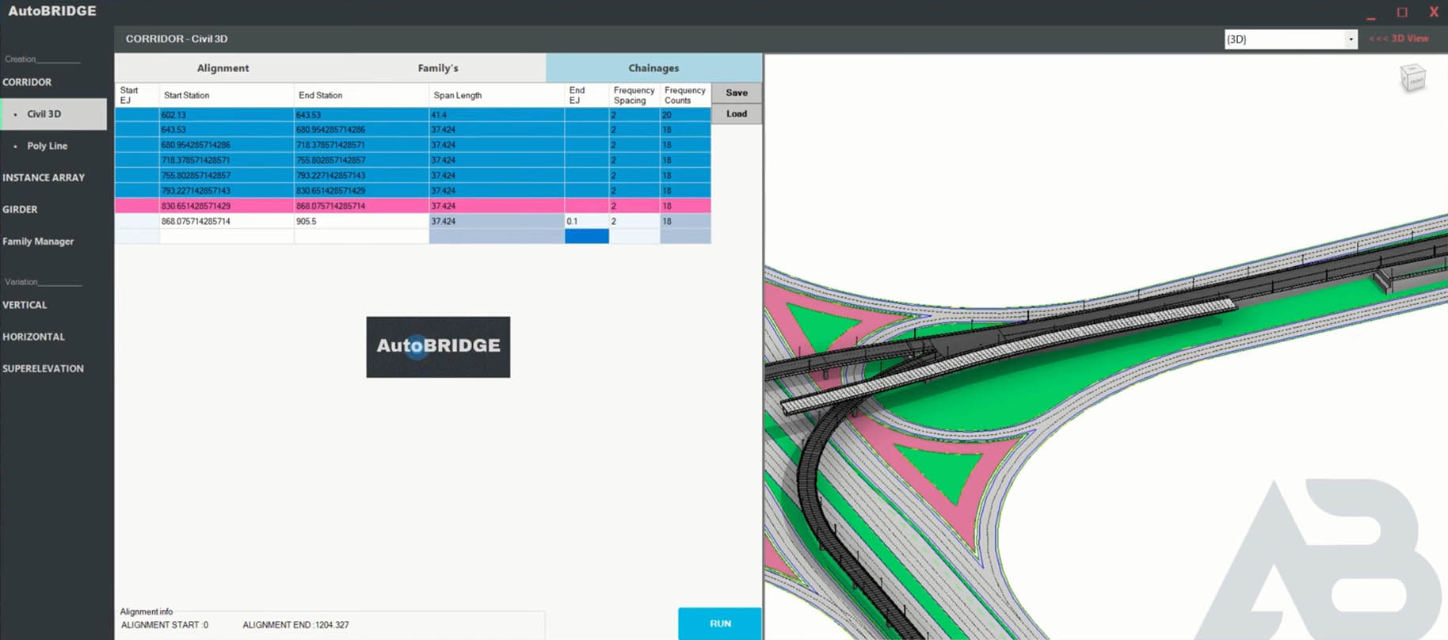Click the Save button

737,93
